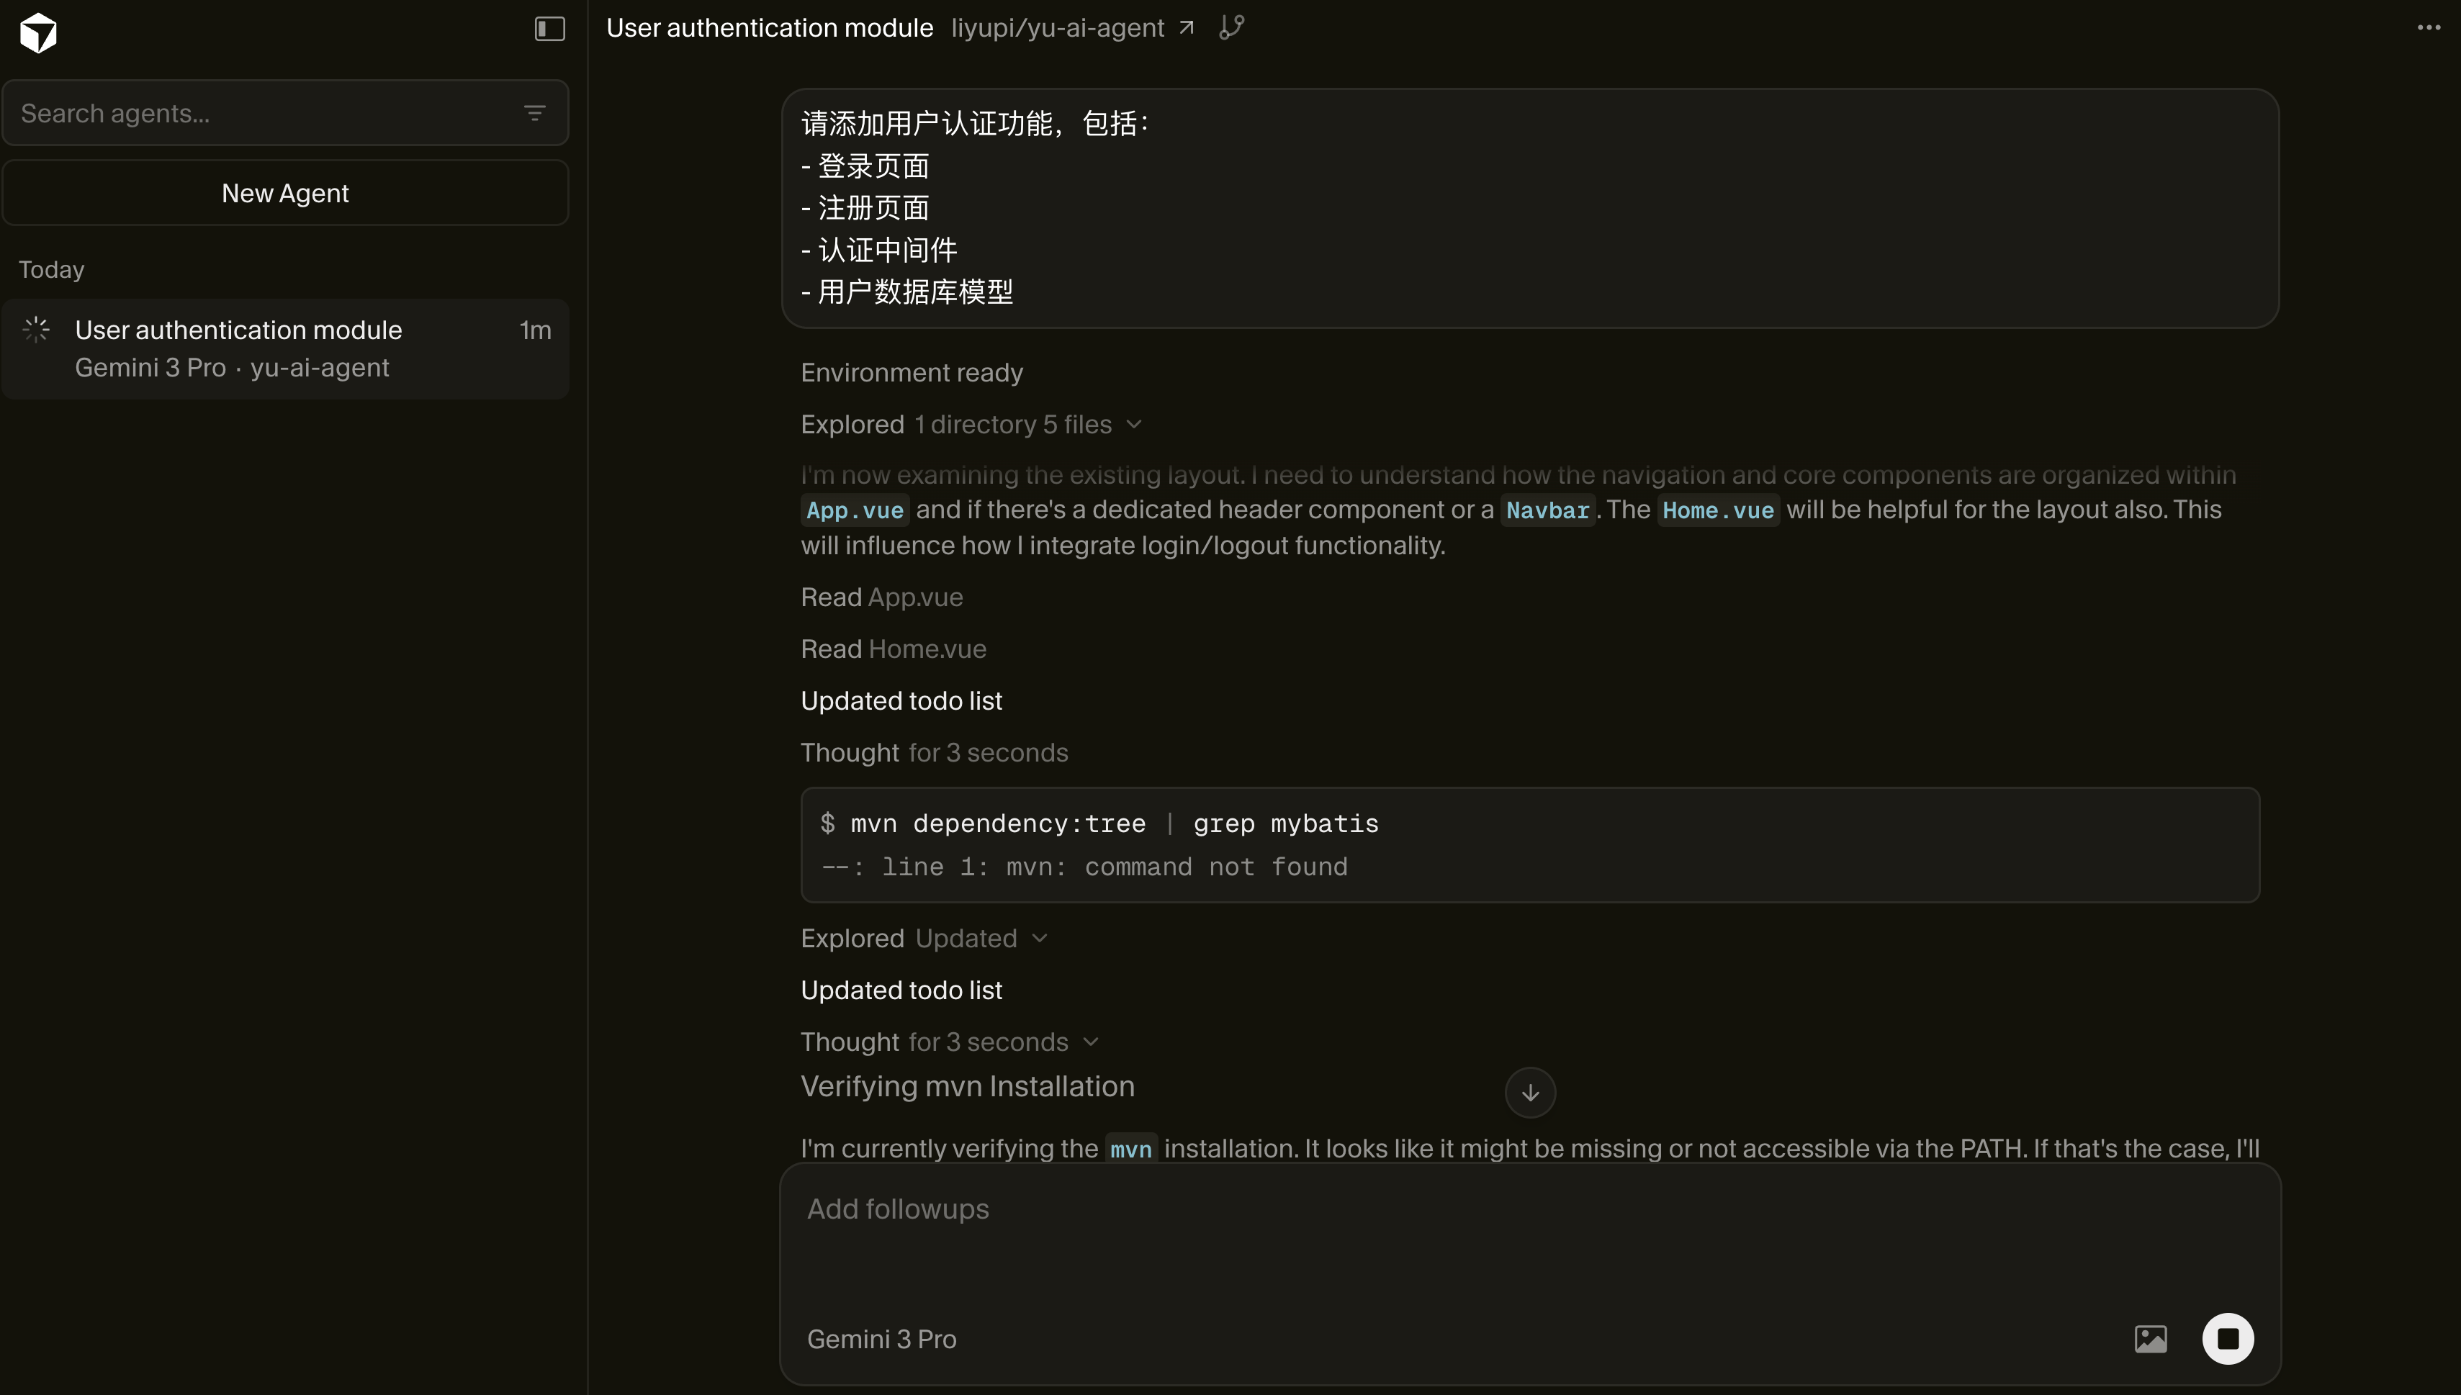Viewport: 2461px width, 1395px height.
Task: Open the filter icon in search box
Action: coord(535,113)
